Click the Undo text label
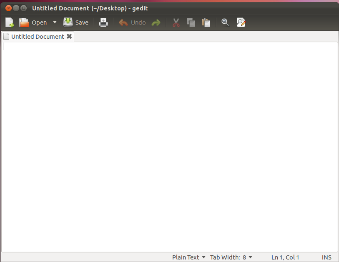The width and height of the screenshot is (339, 262). pos(138,22)
